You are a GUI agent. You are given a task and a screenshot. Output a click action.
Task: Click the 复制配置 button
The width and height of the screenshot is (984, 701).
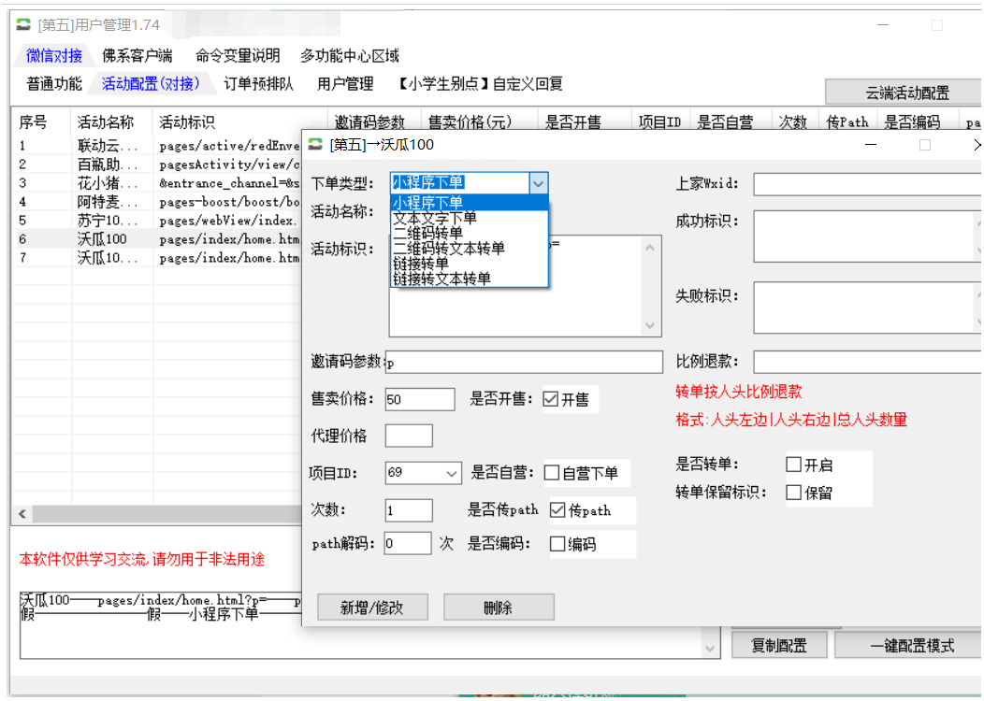click(778, 646)
